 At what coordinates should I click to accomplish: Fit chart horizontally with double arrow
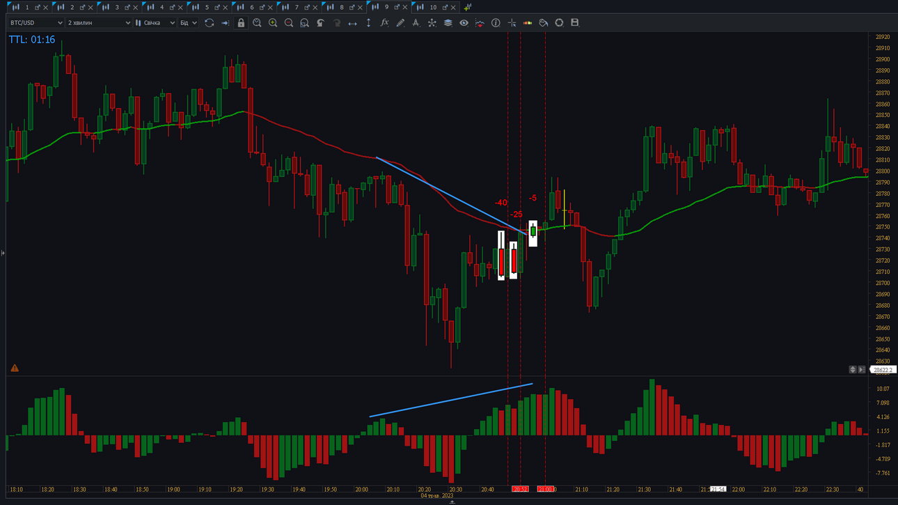pyautogui.click(x=352, y=23)
